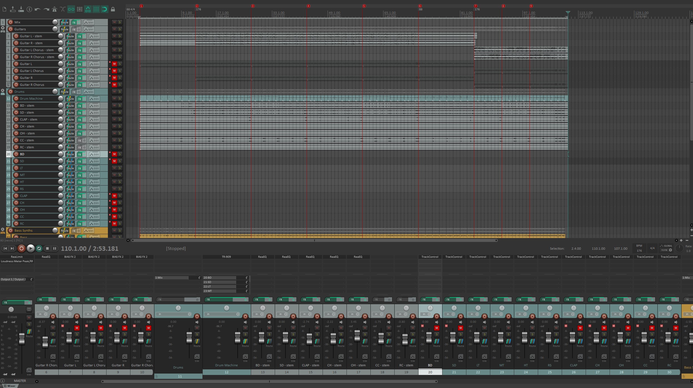Click monitor speaker icon on Drums strip
Screen dimensions: 693x388
[x=197, y=322]
